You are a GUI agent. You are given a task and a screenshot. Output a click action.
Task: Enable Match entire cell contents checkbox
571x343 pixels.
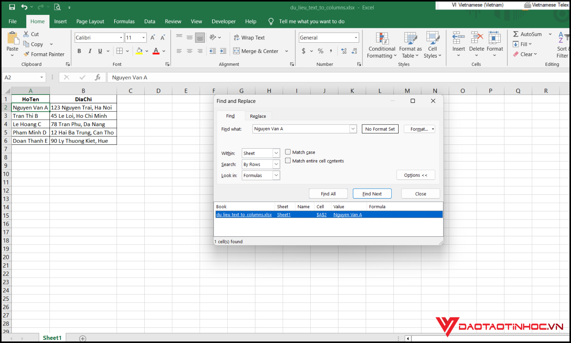288,160
